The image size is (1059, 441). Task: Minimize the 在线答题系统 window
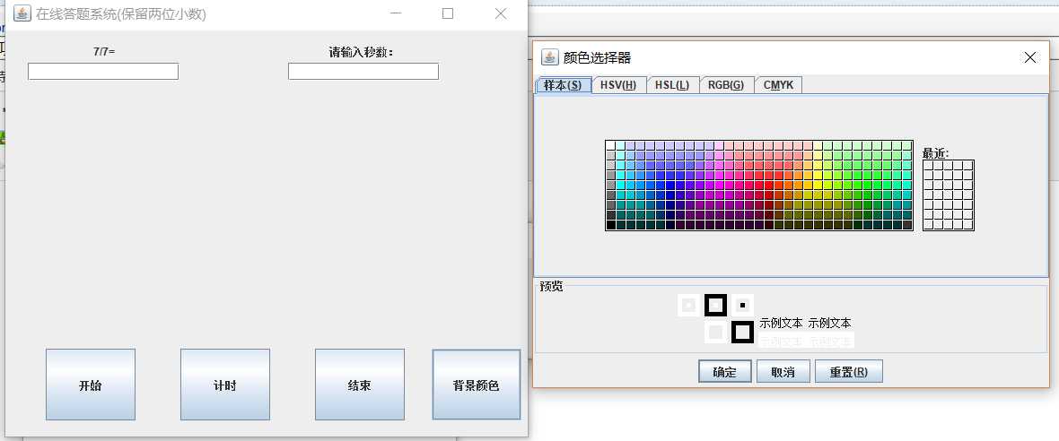[x=396, y=13]
